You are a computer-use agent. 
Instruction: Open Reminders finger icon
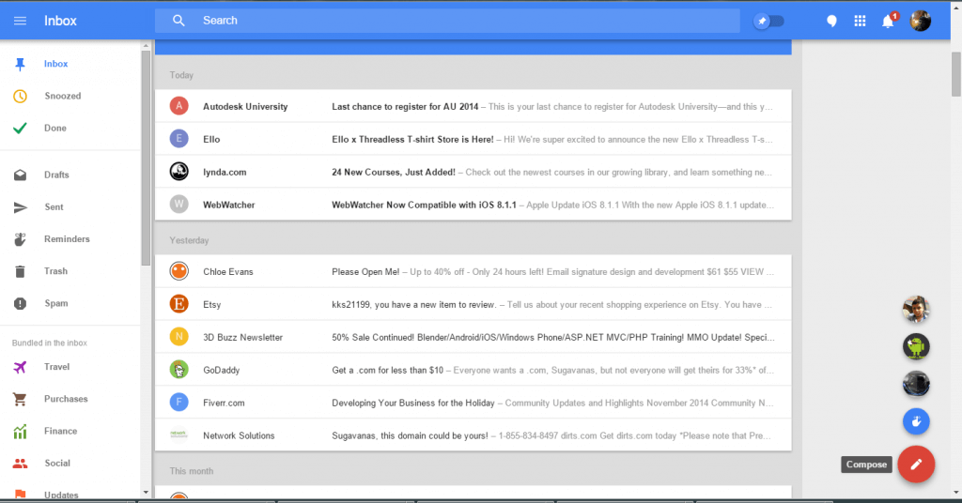tap(21, 239)
